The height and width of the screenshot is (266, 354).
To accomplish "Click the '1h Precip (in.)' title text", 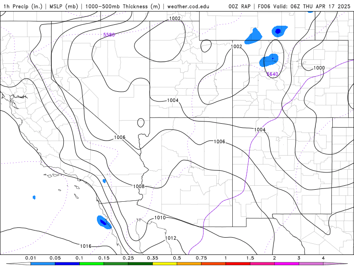I will (23, 6).
